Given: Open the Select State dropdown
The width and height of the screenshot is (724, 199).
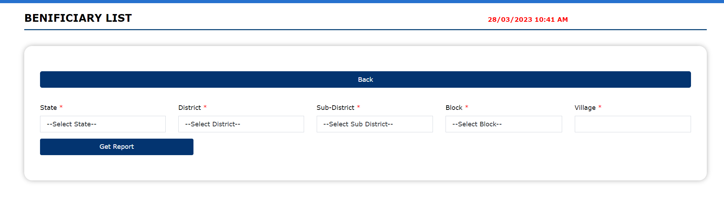Looking at the screenshot, I should [x=103, y=124].
